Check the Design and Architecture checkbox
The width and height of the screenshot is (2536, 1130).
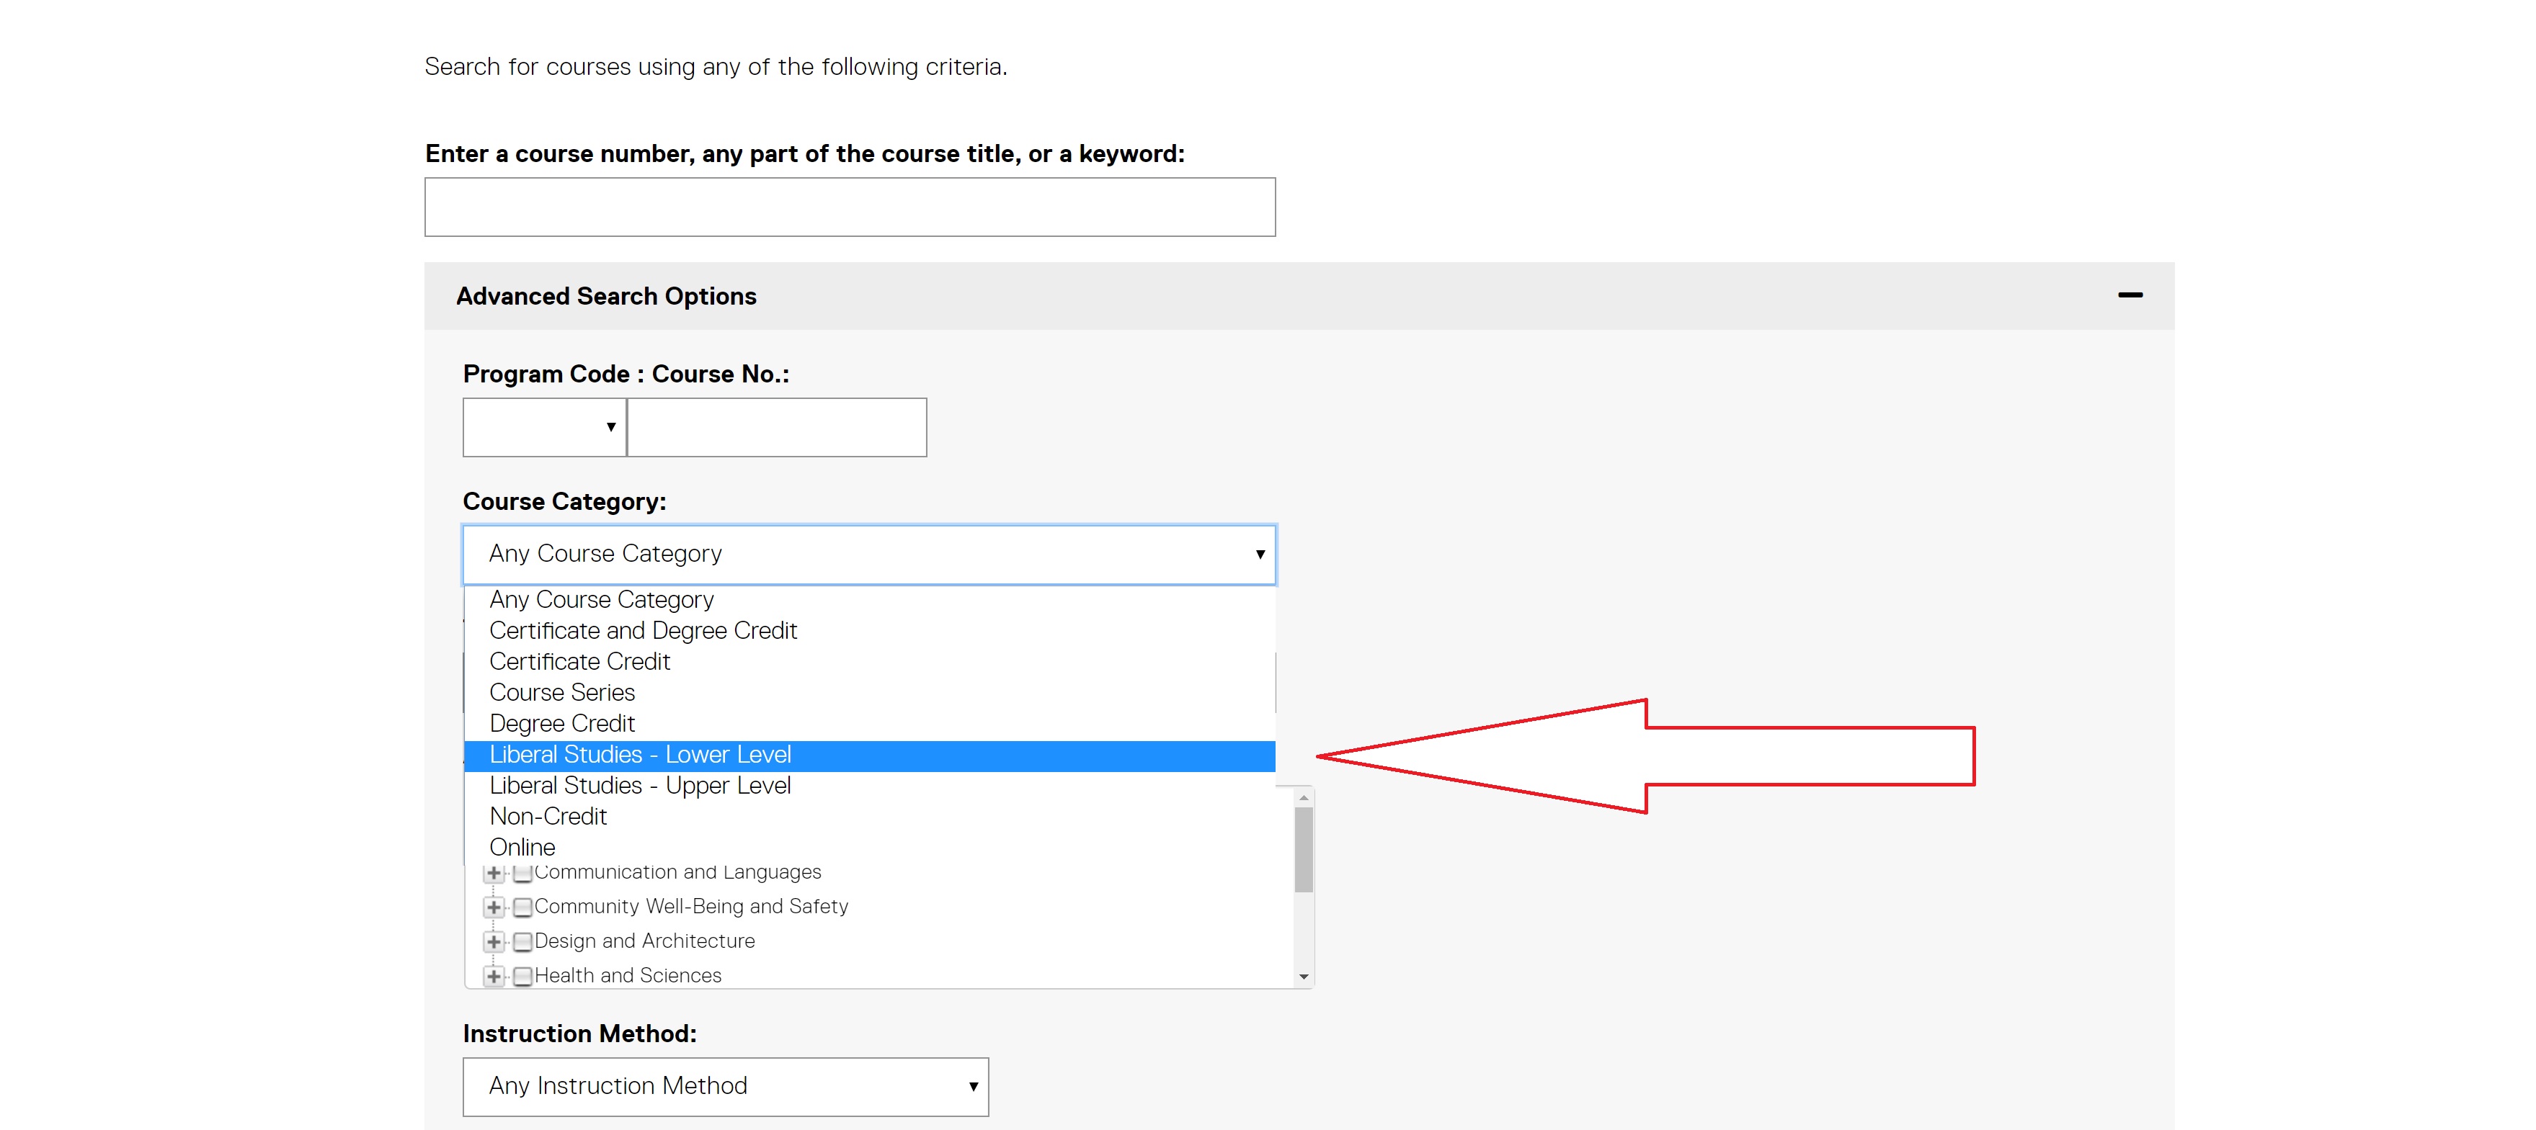point(522,941)
